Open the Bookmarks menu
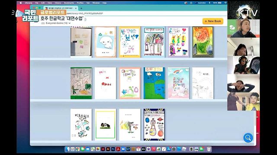 [69, 3]
